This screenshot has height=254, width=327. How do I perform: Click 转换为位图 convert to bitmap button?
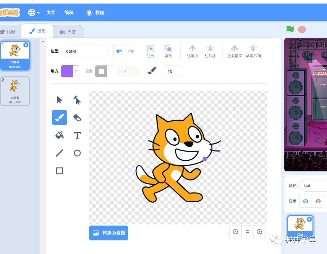pyautogui.click(x=108, y=233)
